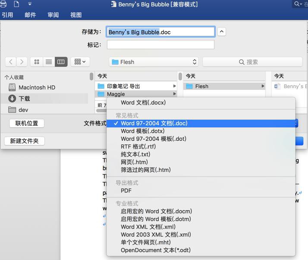This screenshot has height=260, width=308.
Task: Switch to list view
Action: tap(49, 62)
